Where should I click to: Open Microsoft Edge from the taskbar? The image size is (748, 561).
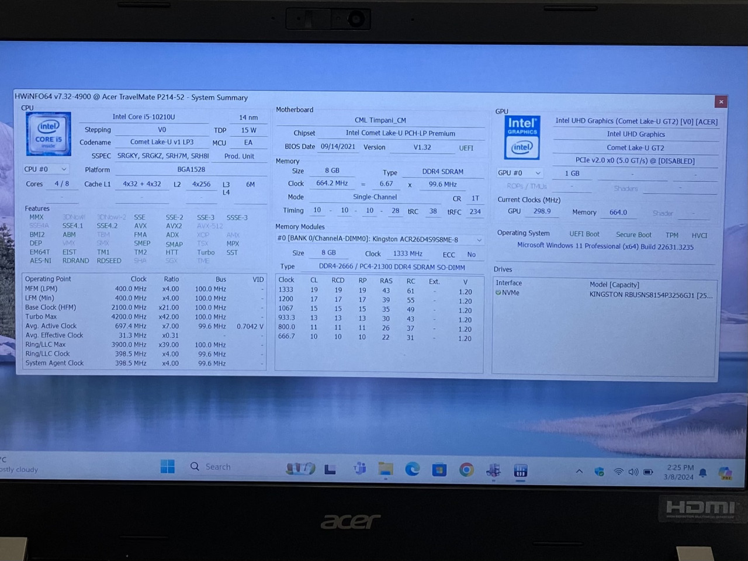point(413,469)
